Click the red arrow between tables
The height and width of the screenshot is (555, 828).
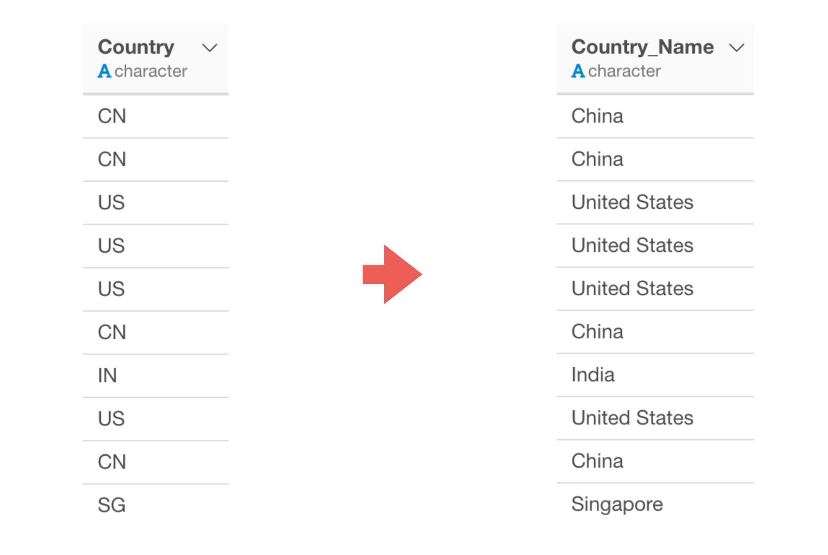pyautogui.click(x=392, y=274)
